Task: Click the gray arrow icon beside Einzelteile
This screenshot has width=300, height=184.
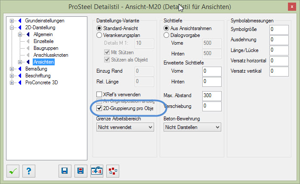Action: 28,41
